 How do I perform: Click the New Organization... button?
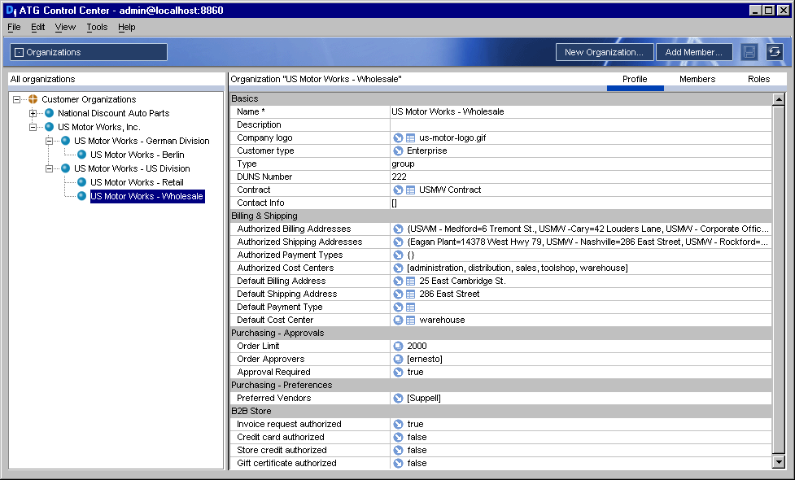point(604,52)
